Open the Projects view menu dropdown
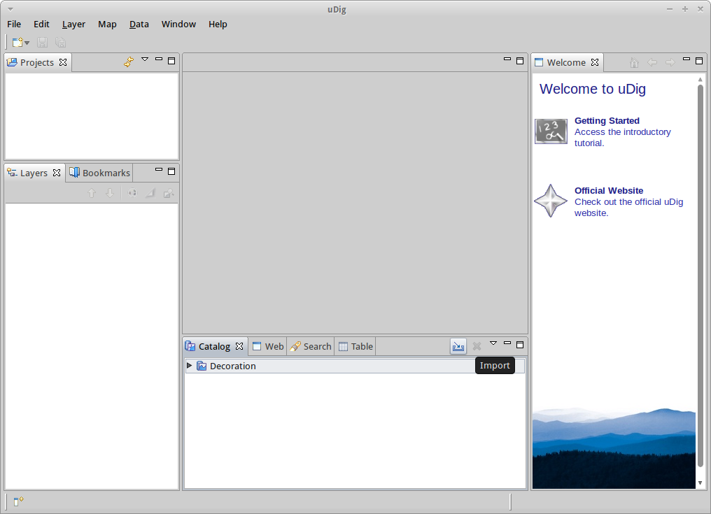The height and width of the screenshot is (514, 711). pyautogui.click(x=145, y=59)
